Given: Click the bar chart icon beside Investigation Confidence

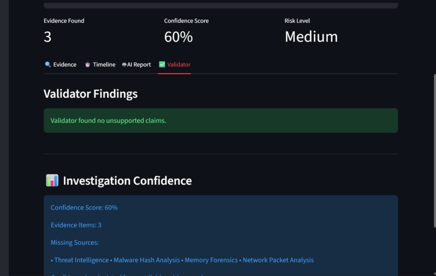Looking at the screenshot, I should [52, 180].
